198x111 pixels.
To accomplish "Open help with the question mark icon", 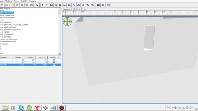I will (x=109, y=5).
